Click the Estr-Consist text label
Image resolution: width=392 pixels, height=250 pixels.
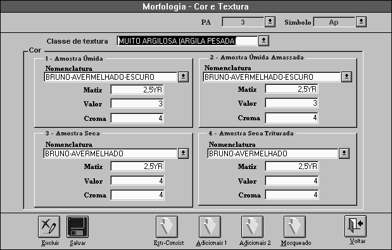pos(168,243)
